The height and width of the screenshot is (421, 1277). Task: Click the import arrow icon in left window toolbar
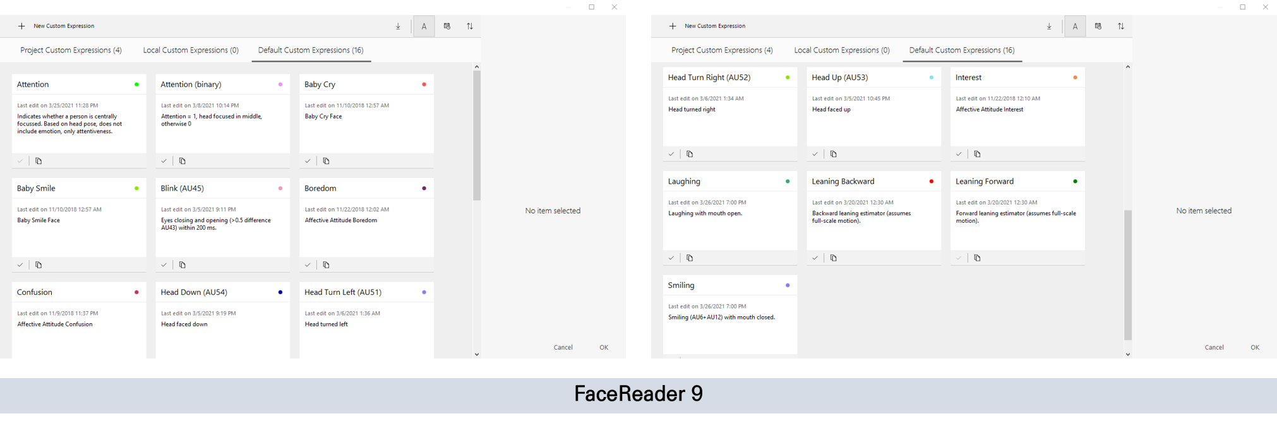(x=398, y=27)
